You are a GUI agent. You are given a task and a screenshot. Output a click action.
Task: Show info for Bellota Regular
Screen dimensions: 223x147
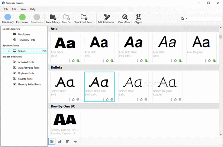click(171, 99)
